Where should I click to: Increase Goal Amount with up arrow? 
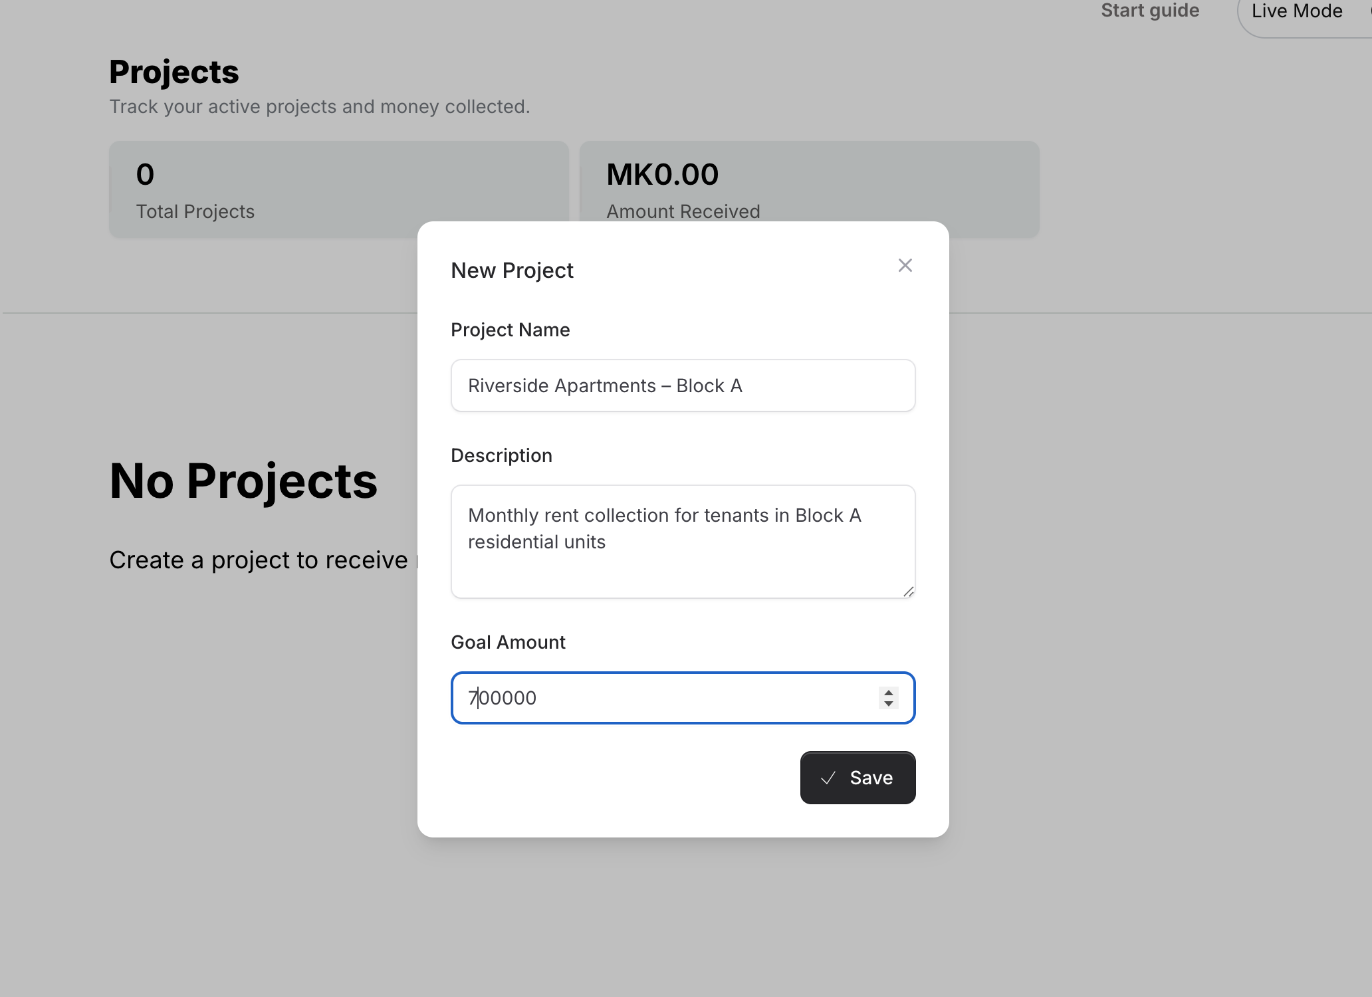click(x=888, y=693)
